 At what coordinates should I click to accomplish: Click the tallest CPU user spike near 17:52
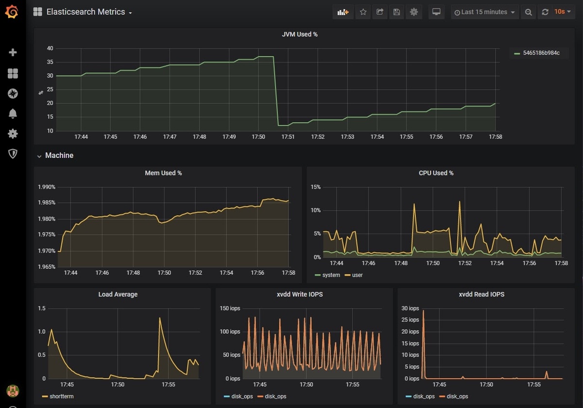460,201
